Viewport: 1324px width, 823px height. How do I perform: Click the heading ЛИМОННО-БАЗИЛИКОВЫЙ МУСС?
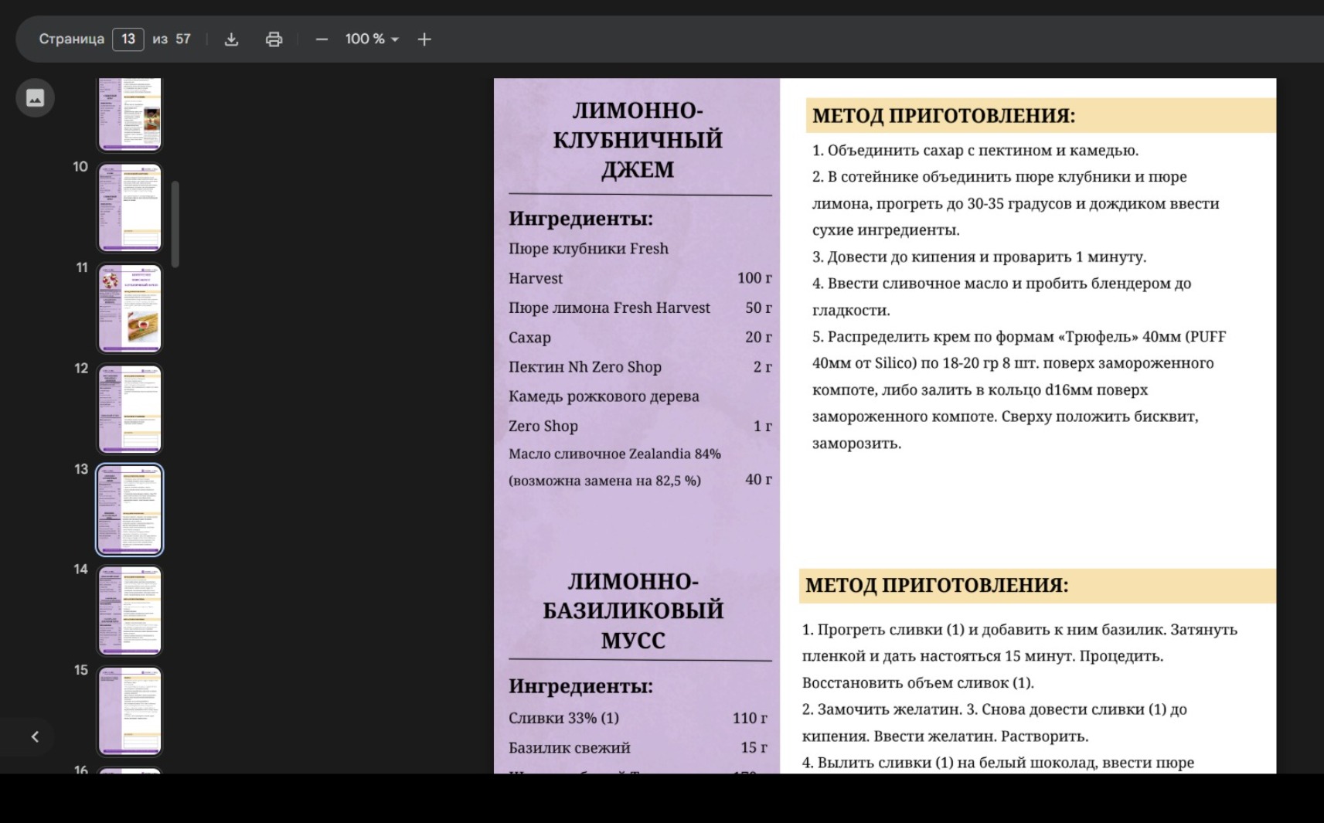(x=633, y=610)
